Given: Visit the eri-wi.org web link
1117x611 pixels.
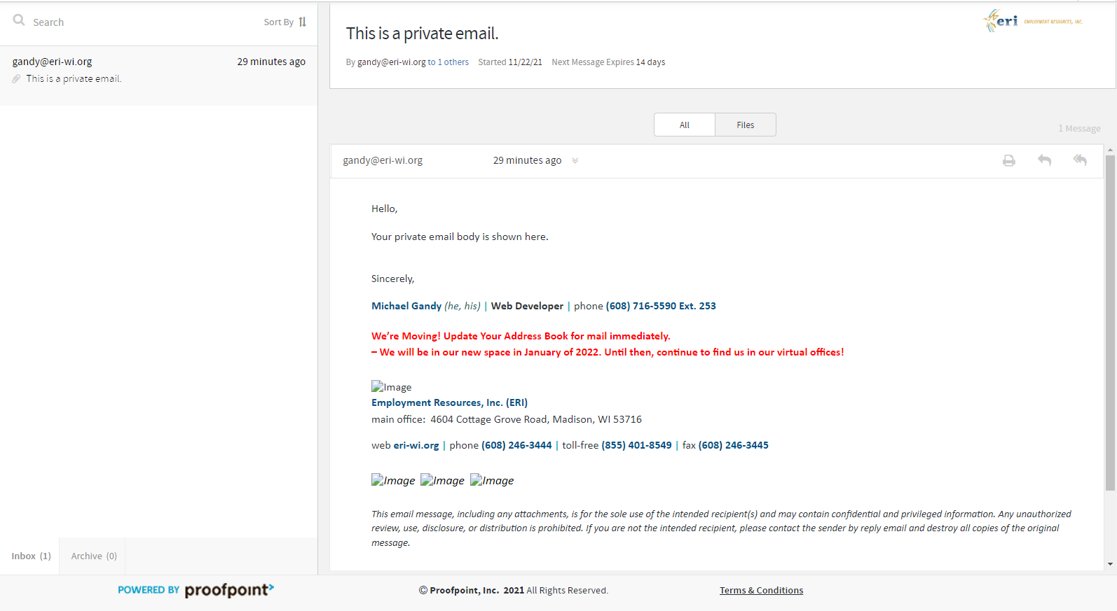Looking at the screenshot, I should click(416, 446).
